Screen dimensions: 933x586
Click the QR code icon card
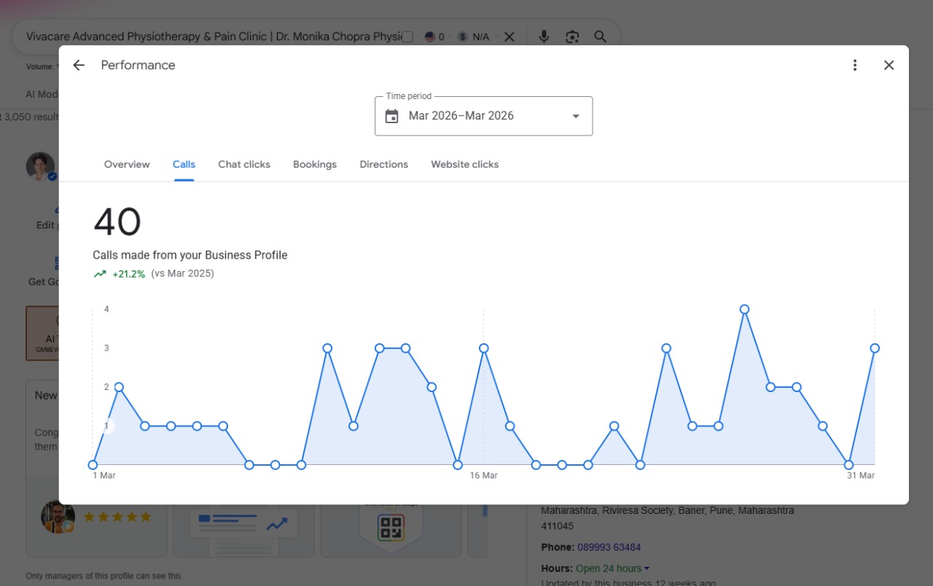coord(391,527)
